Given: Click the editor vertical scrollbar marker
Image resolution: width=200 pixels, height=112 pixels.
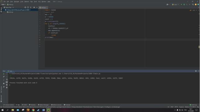Looking at the screenshot, I should point(199,47).
